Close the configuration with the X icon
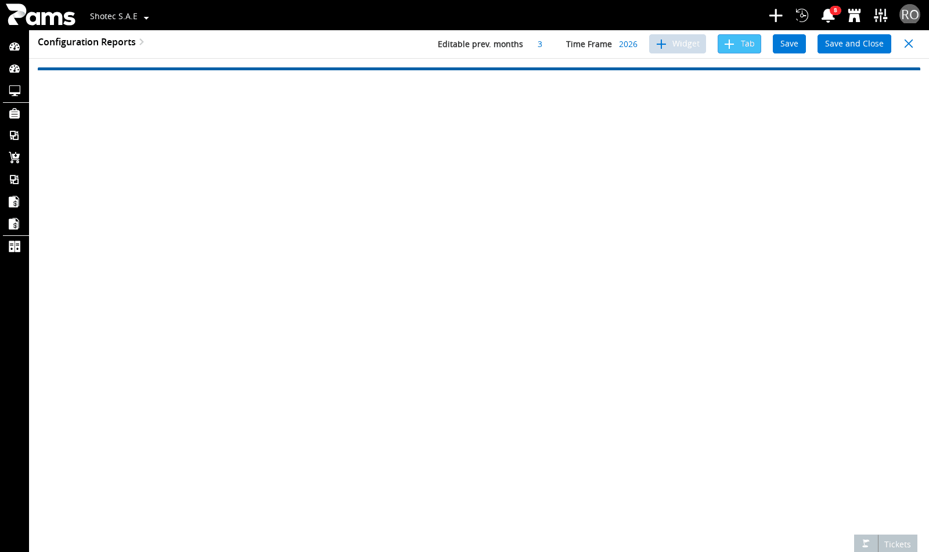Viewport: 929px width, 552px height. [x=909, y=44]
